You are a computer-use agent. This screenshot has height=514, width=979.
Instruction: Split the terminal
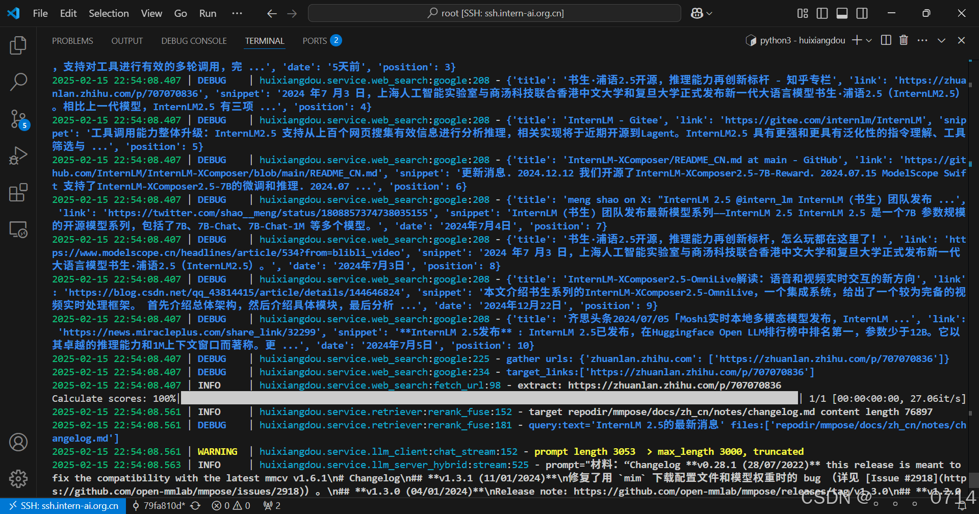pyautogui.click(x=886, y=40)
